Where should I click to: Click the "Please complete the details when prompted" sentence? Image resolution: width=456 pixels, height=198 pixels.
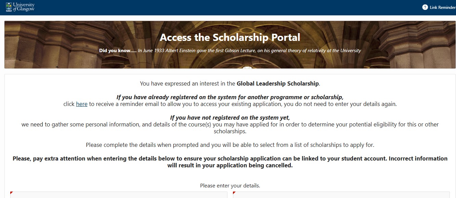(x=230, y=145)
